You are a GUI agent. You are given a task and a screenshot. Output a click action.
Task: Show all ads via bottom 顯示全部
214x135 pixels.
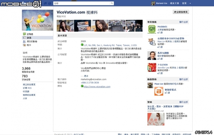(184, 102)
